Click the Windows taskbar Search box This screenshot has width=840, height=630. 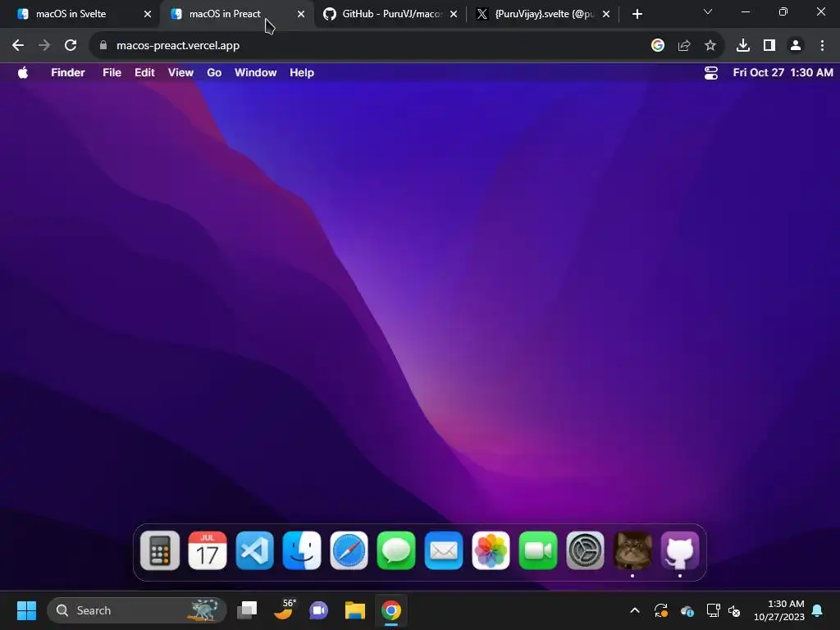pos(137,610)
